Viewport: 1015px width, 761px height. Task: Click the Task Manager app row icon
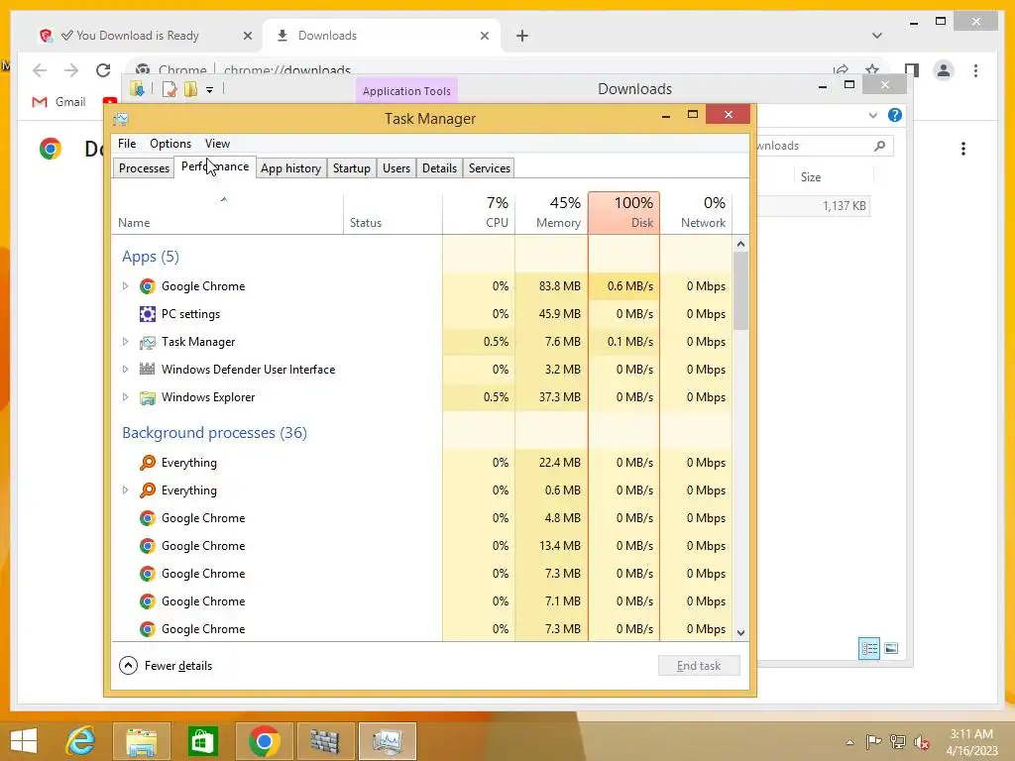coord(148,342)
